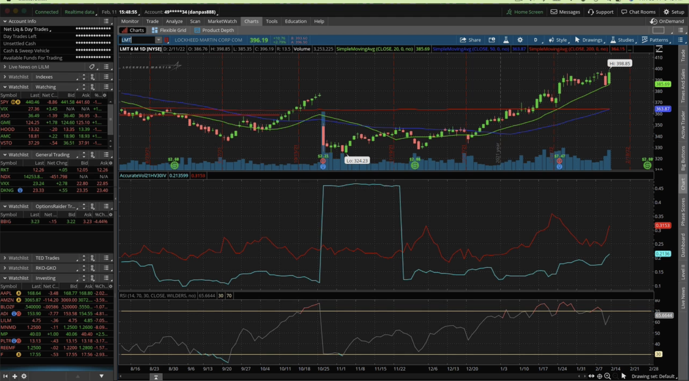Open the Level II side tab
The height and width of the screenshot is (381, 689).
[683, 272]
